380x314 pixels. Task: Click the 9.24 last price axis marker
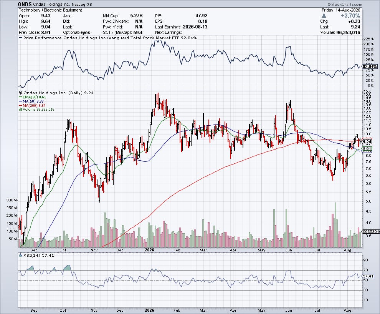coord(367,142)
